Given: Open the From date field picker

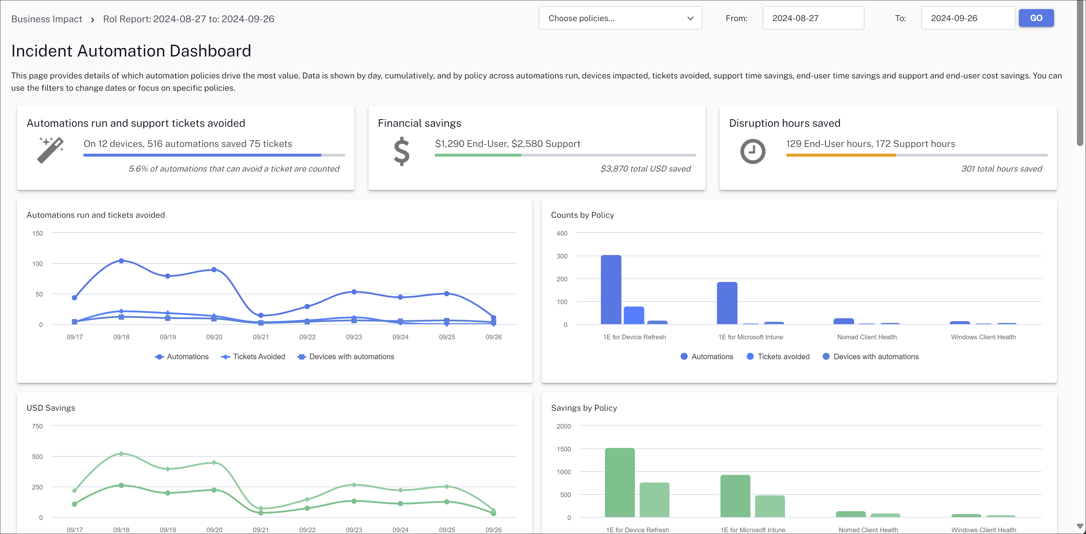Looking at the screenshot, I should point(813,18).
